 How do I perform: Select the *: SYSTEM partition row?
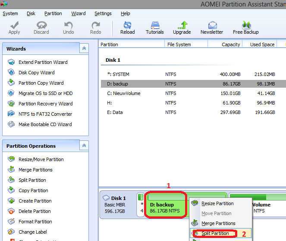[193, 74]
